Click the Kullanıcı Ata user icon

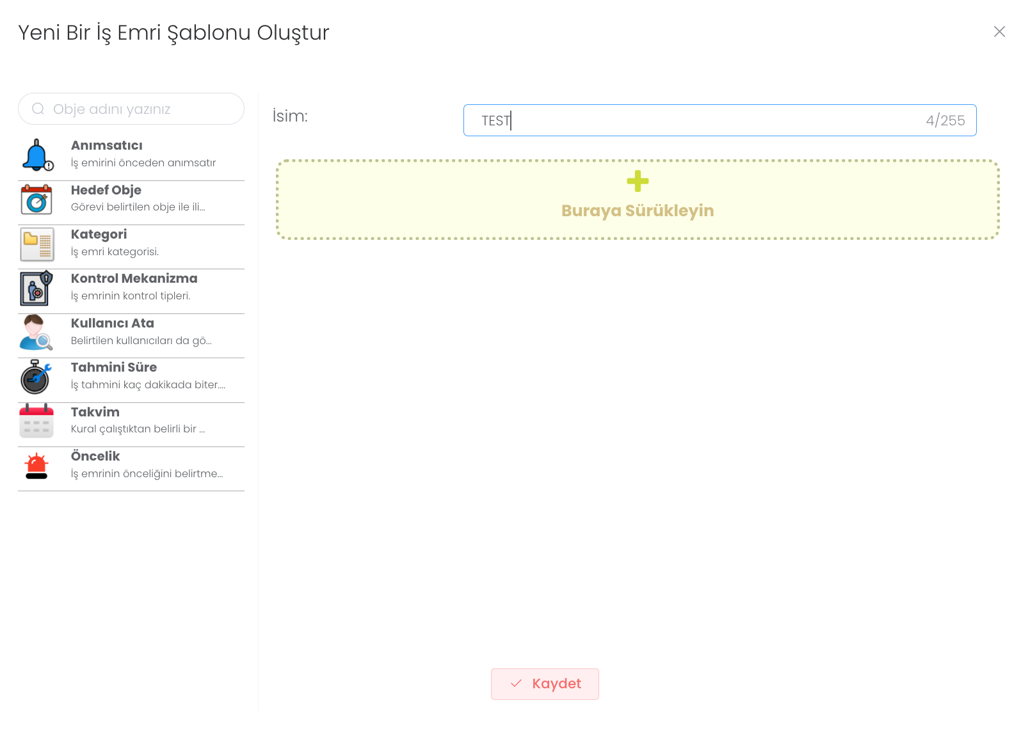[x=36, y=333]
